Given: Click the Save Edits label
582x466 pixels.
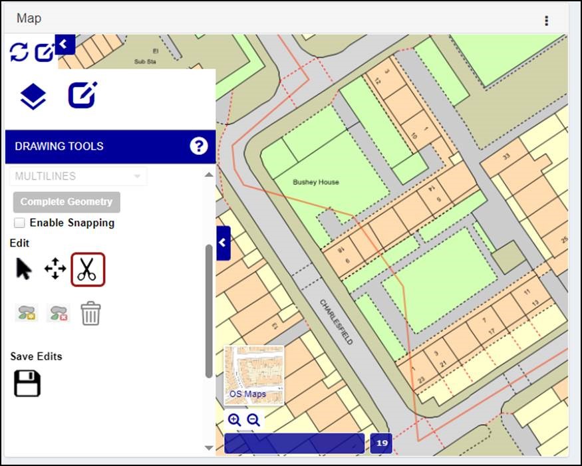Looking at the screenshot, I should point(36,356).
